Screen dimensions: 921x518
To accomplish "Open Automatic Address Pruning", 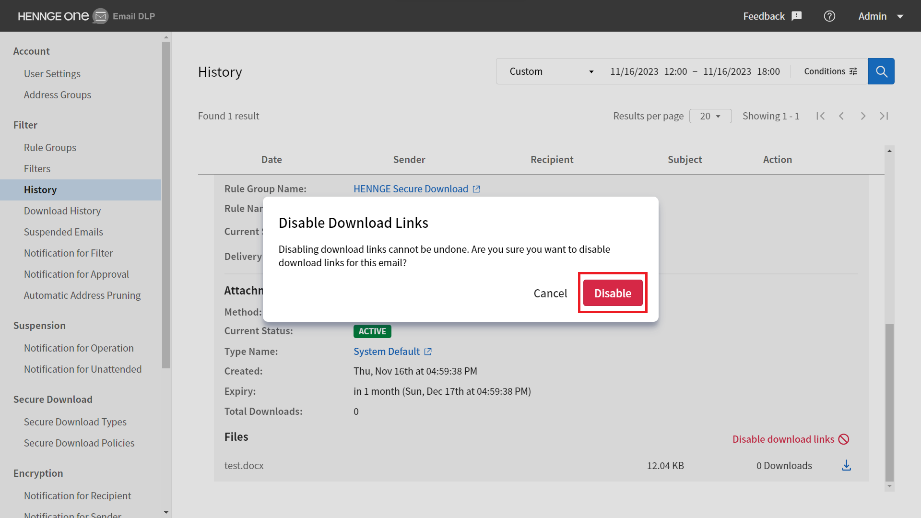I will pos(82,295).
